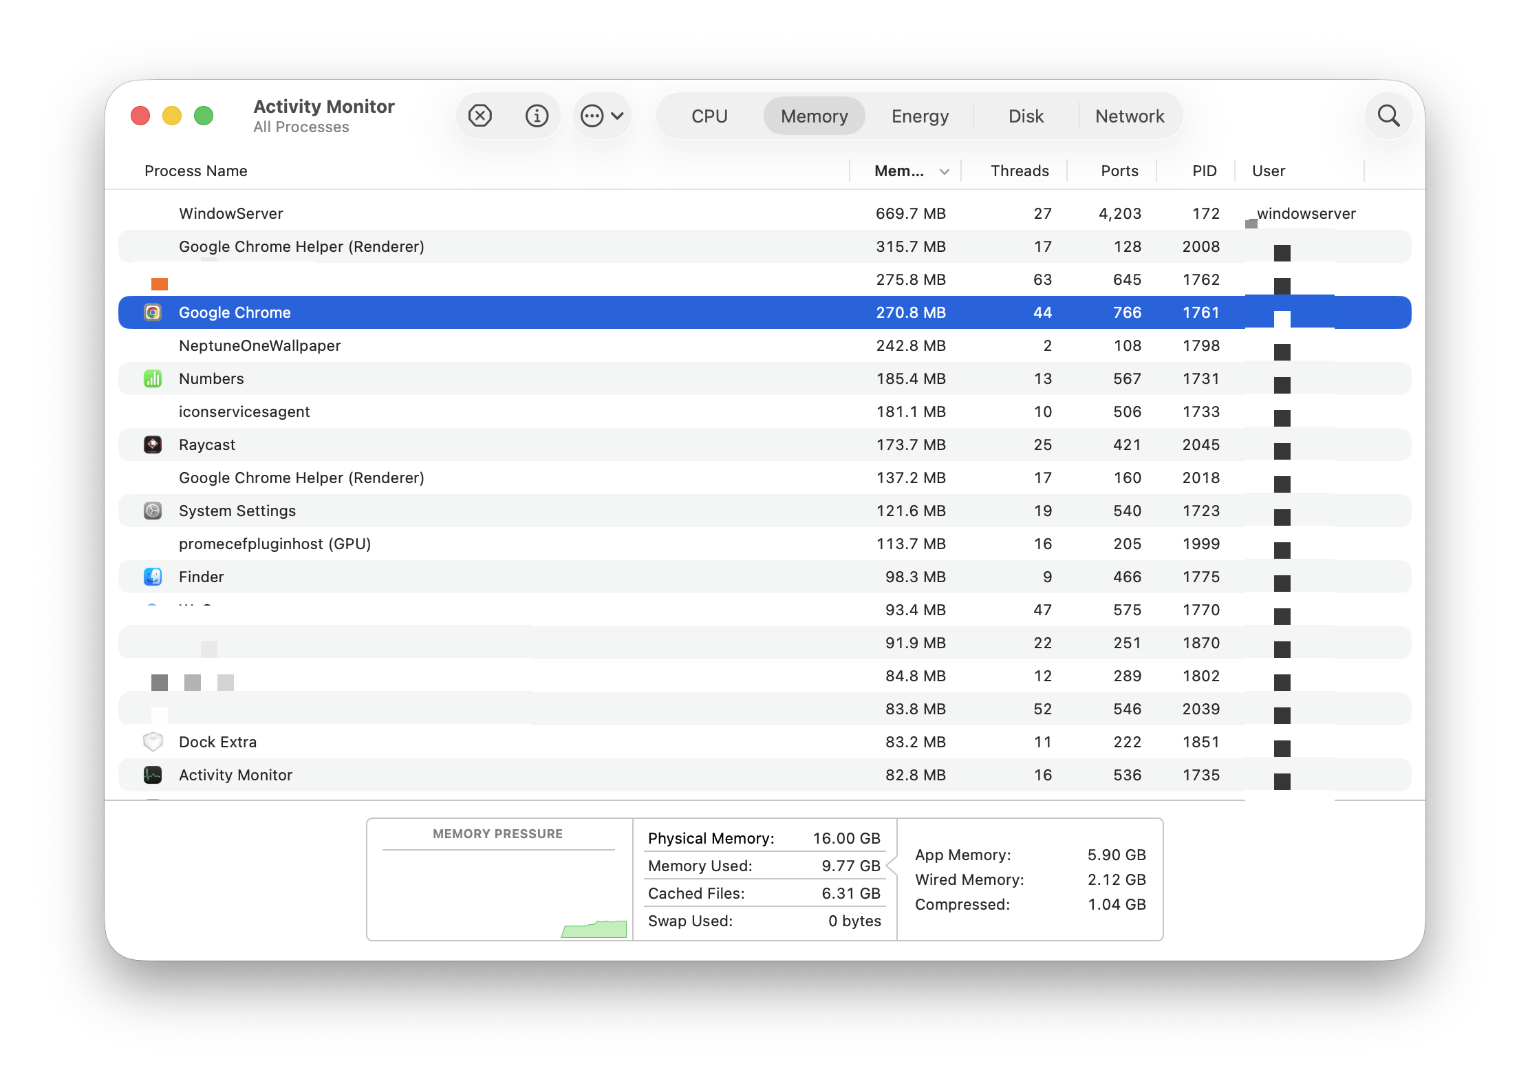Select the Memory tab
1530x1090 pixels.
(x=814, y=116)
